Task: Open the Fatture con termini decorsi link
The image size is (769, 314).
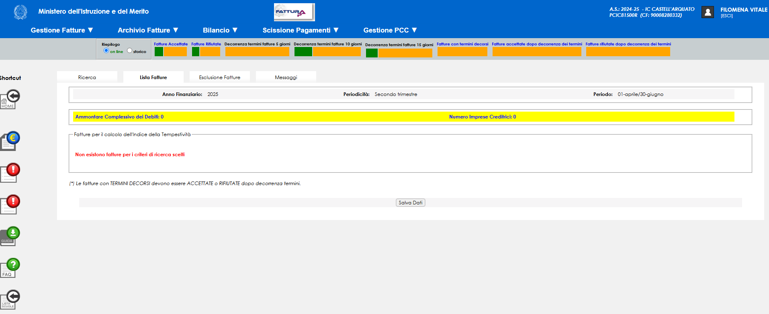Action: pos(462,44)
